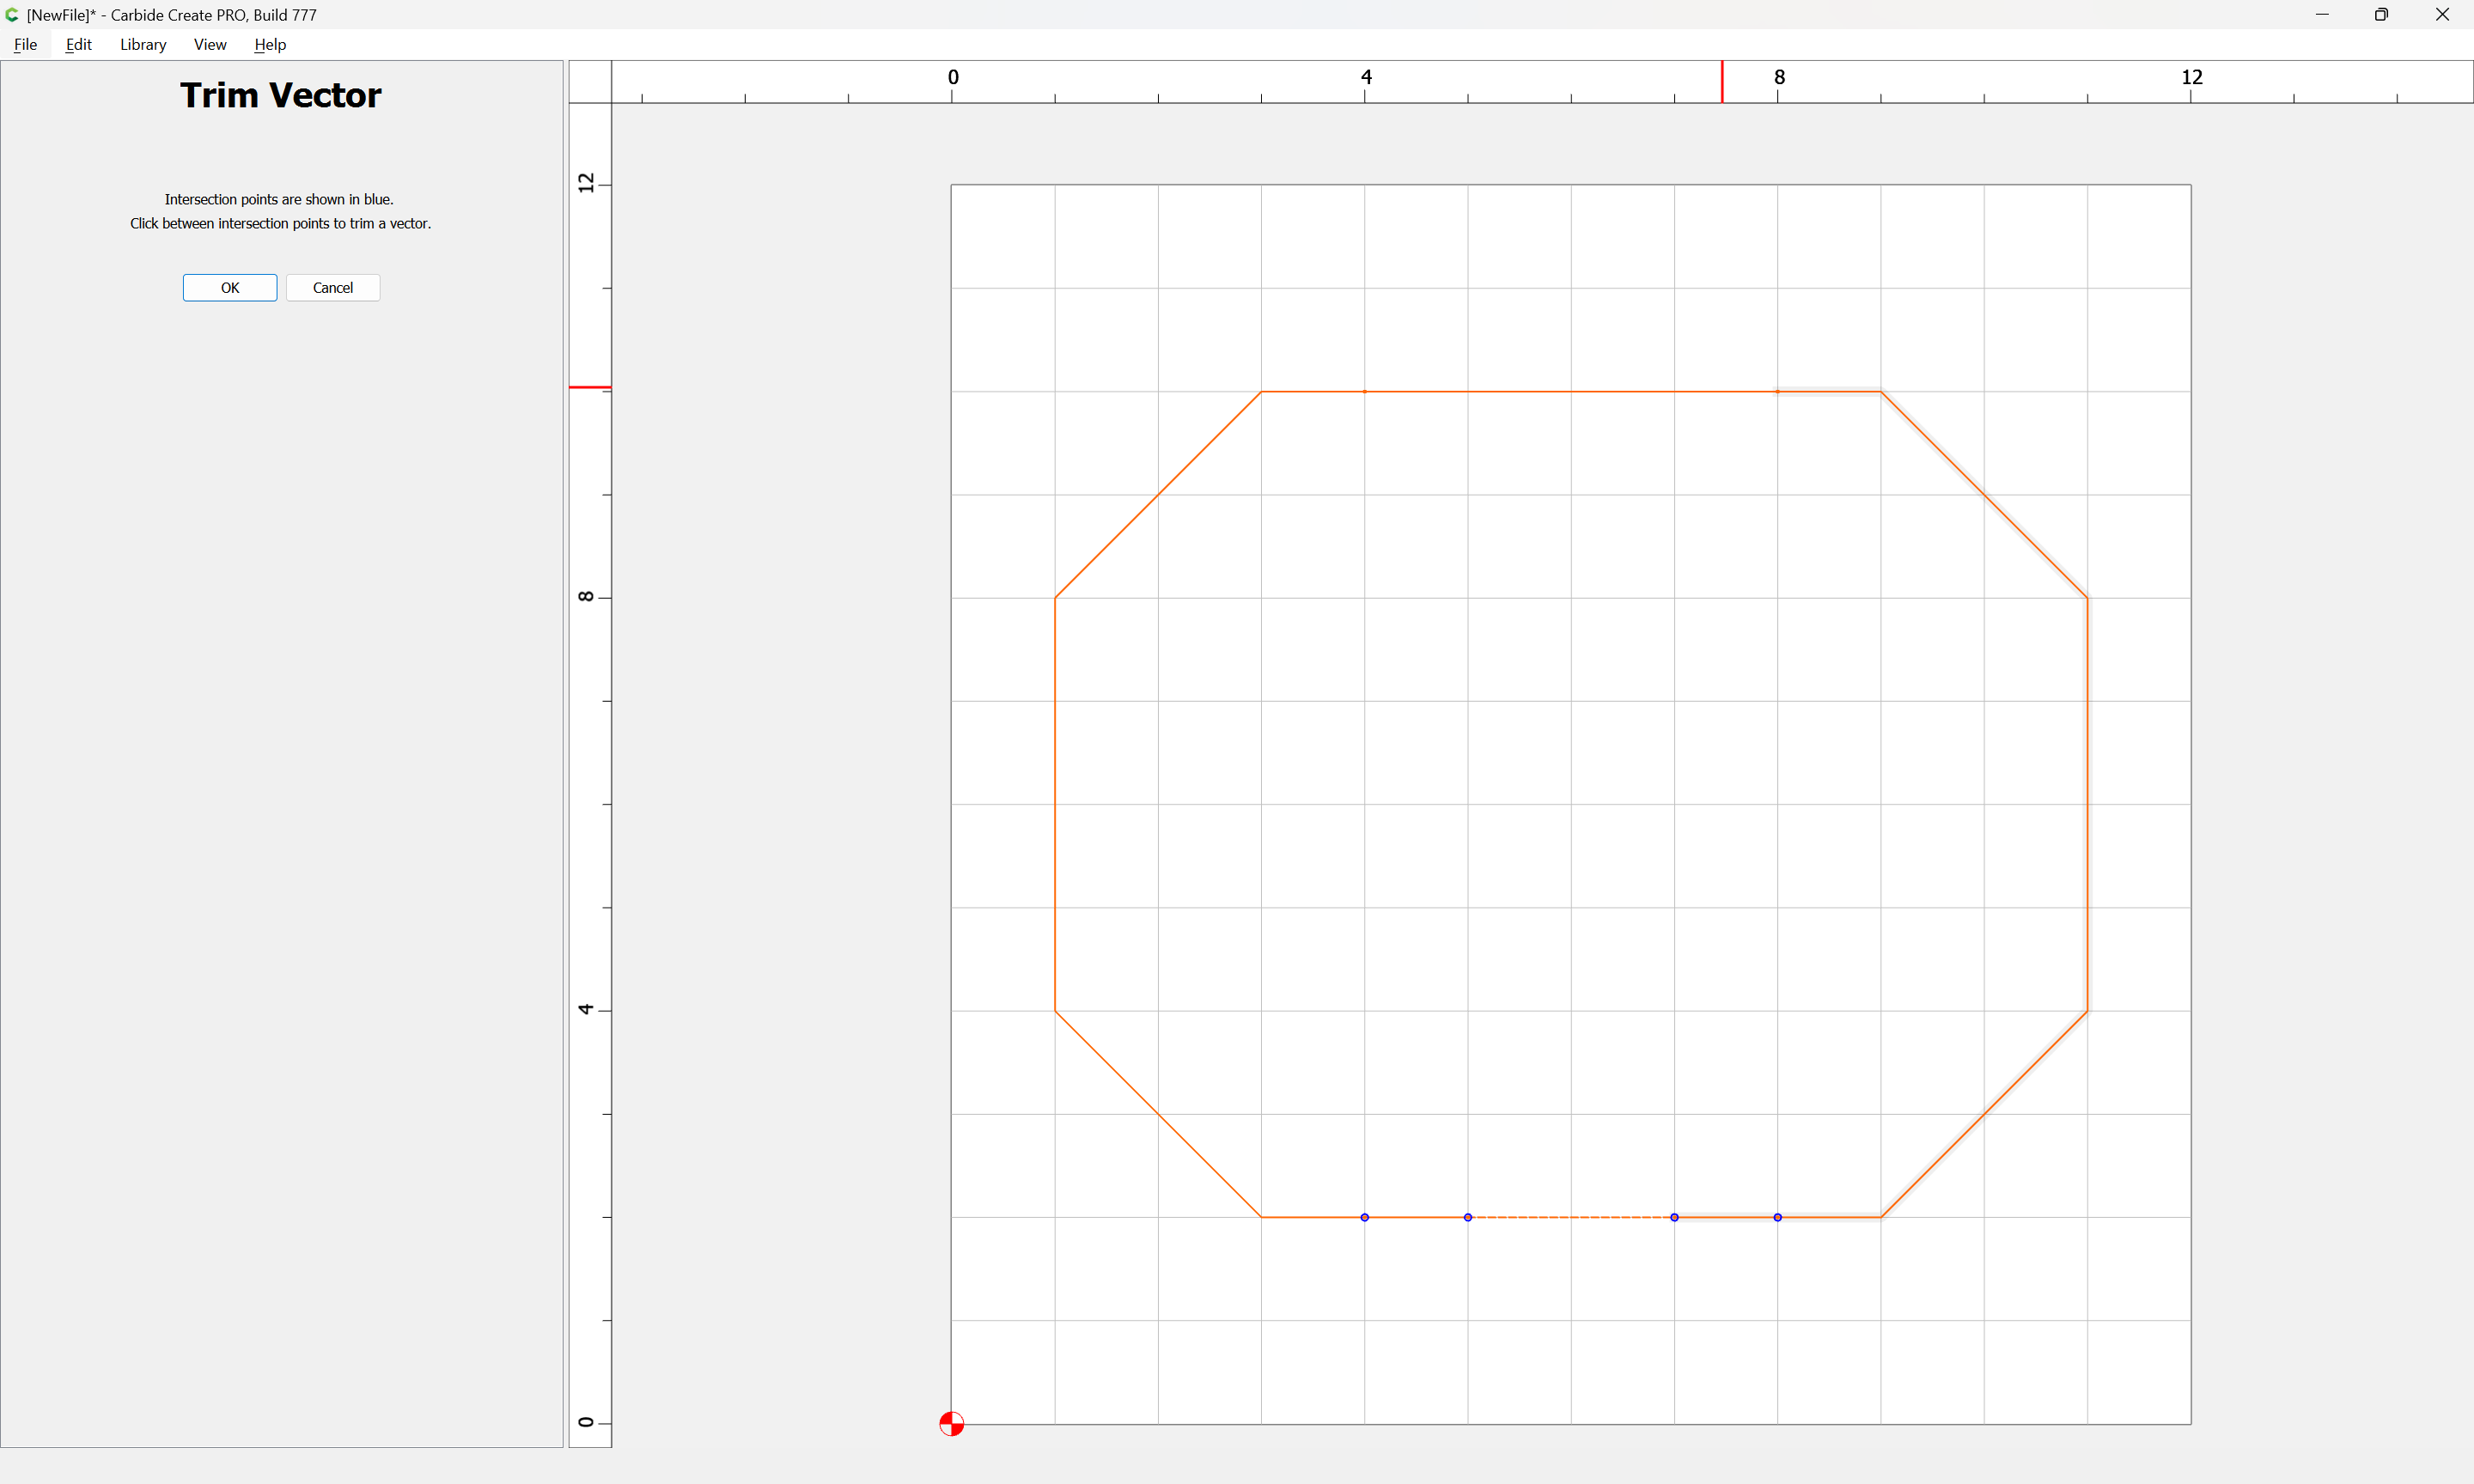Open the Library menu
The width and height of the screenshot is (2474, 1484).
tap(143, 44)
